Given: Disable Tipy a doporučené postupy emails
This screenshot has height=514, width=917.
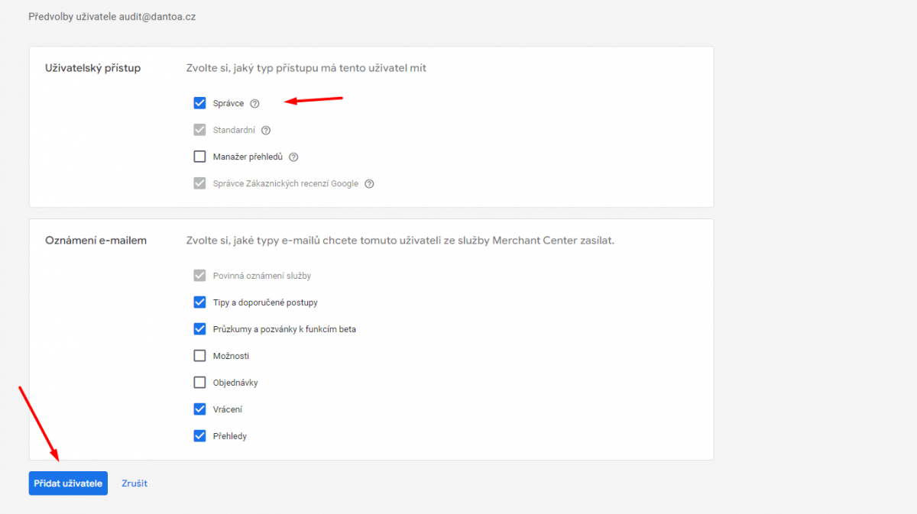Looking at the screenshot, I should (200, 302).
